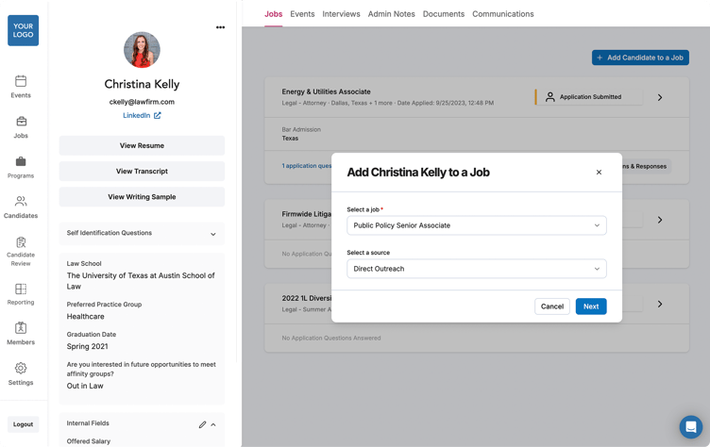Switch to the Jobs tab
Image resolution: width=710 pixels, height=447 pixels.
point(274,14)
